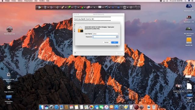Open the Fichier menu
This screenshot has width=195, height=110.
tap(14, 1)
